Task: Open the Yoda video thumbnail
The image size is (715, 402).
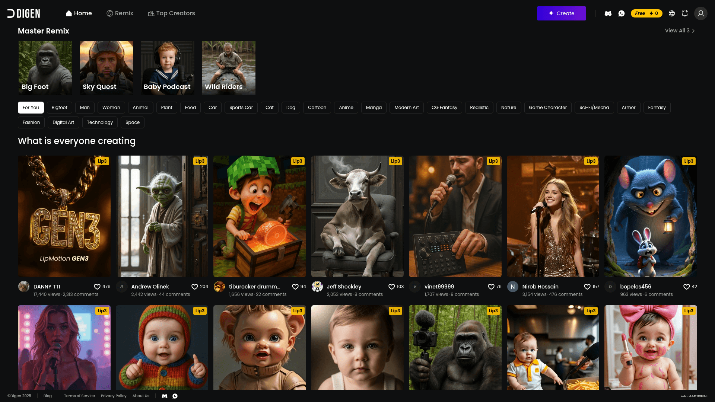Action: point(162,216)
